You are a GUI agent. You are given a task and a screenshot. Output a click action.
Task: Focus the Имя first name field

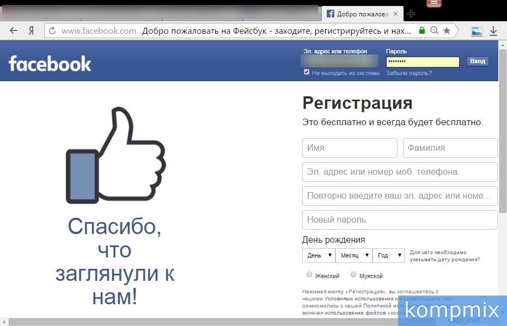[350, 148]
